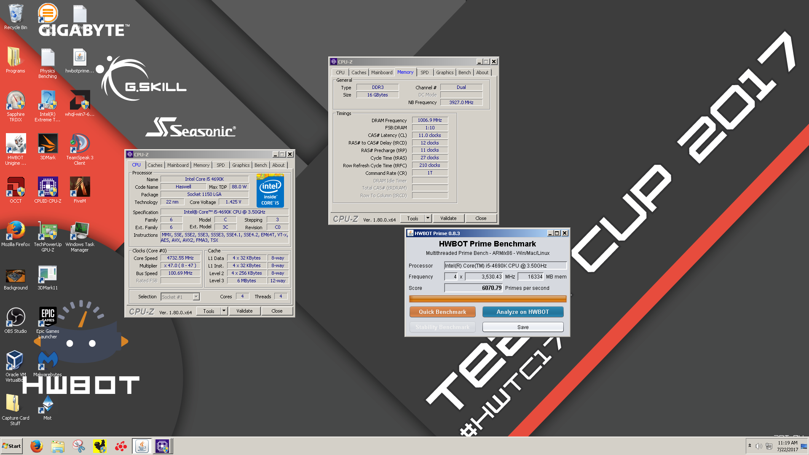This screenshot has width=809, height=455.
Task: Click the DRAM Frequency value 1006.9 MHz
Action: [x=430, y=120]
